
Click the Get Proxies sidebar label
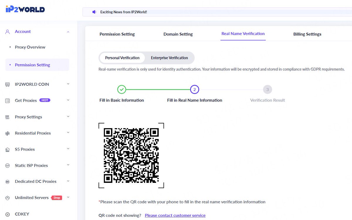(x=26, y=100)
